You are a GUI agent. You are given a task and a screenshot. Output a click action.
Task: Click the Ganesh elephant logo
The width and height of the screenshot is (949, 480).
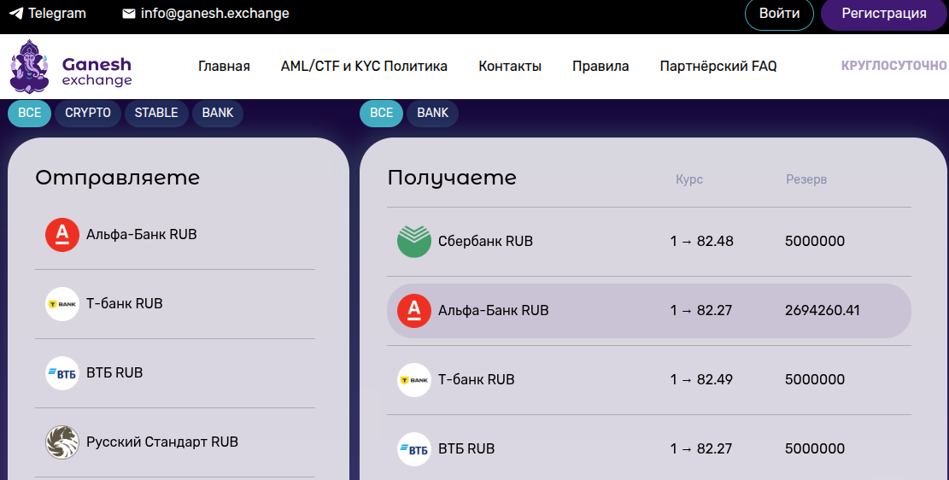[x=29, y=67]
